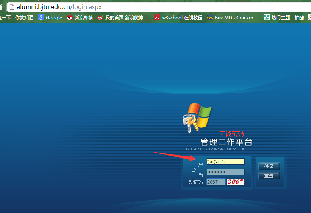Click the address bar URL alumni.bjtu.edu.cn/login.aspx

point(59,7)
